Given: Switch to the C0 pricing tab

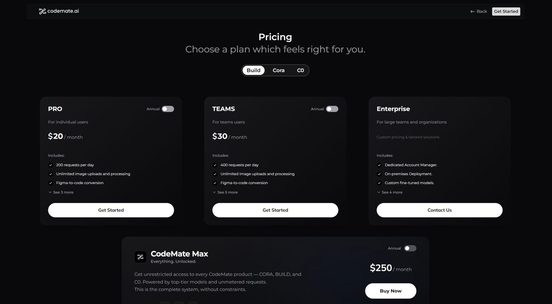Looking at the screenshot, I should [300, 70].
